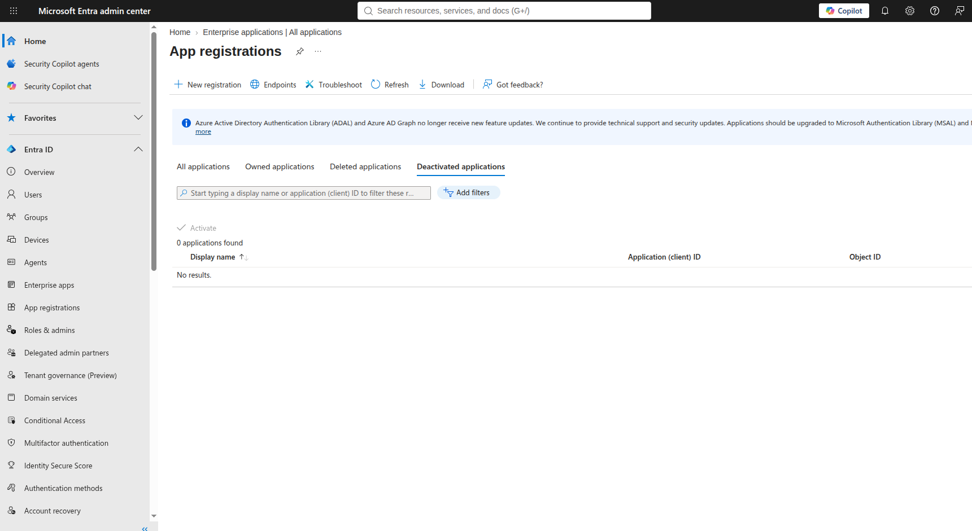Open the help question mark icon
The width and height of the screenshot is (972, 531).
(x=935, y=11)
